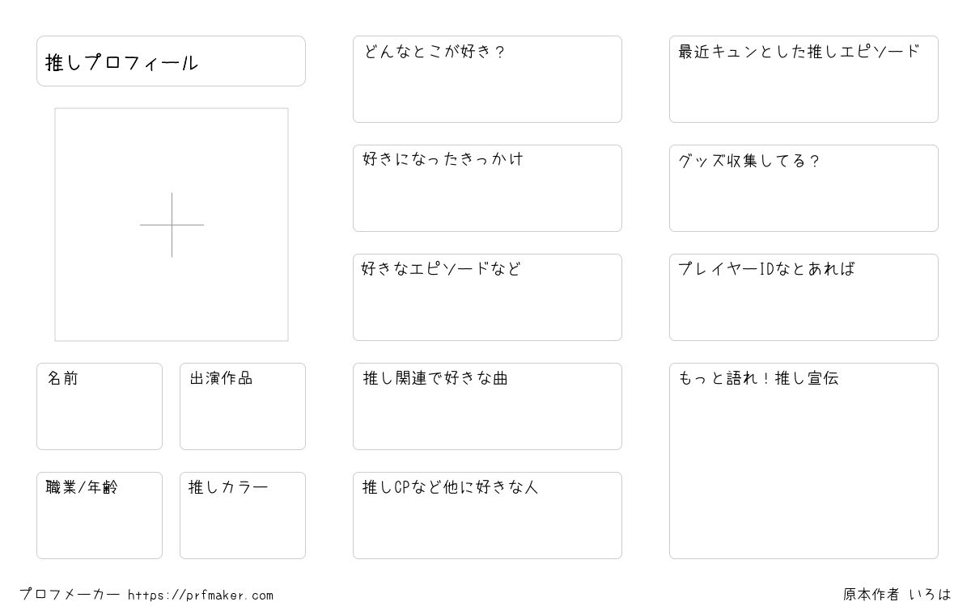
Task: Click the プレイヤーIDなどあれば box
Action: (x=804, y=297)
